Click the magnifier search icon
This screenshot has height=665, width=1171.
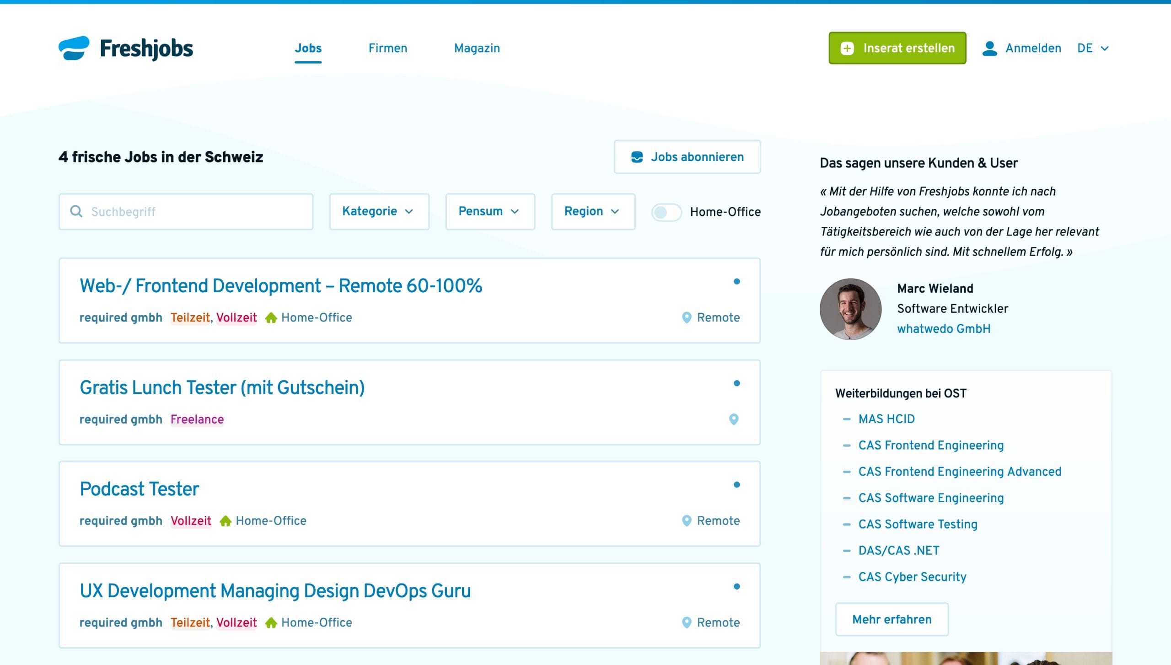tap(76, 211)
